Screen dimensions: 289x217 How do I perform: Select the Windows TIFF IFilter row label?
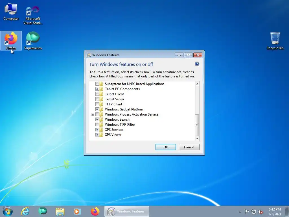(x=120, y=125)
